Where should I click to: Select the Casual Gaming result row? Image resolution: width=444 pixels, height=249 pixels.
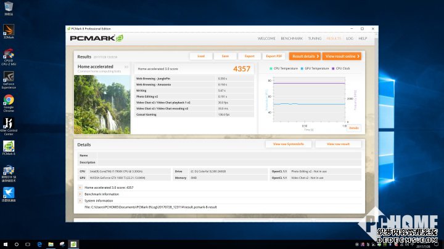(194, 114)
